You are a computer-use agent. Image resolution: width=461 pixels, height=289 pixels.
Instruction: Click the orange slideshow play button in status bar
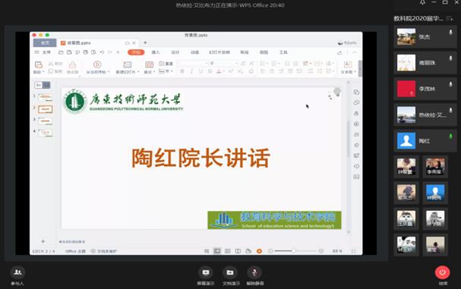coord(259,251)
